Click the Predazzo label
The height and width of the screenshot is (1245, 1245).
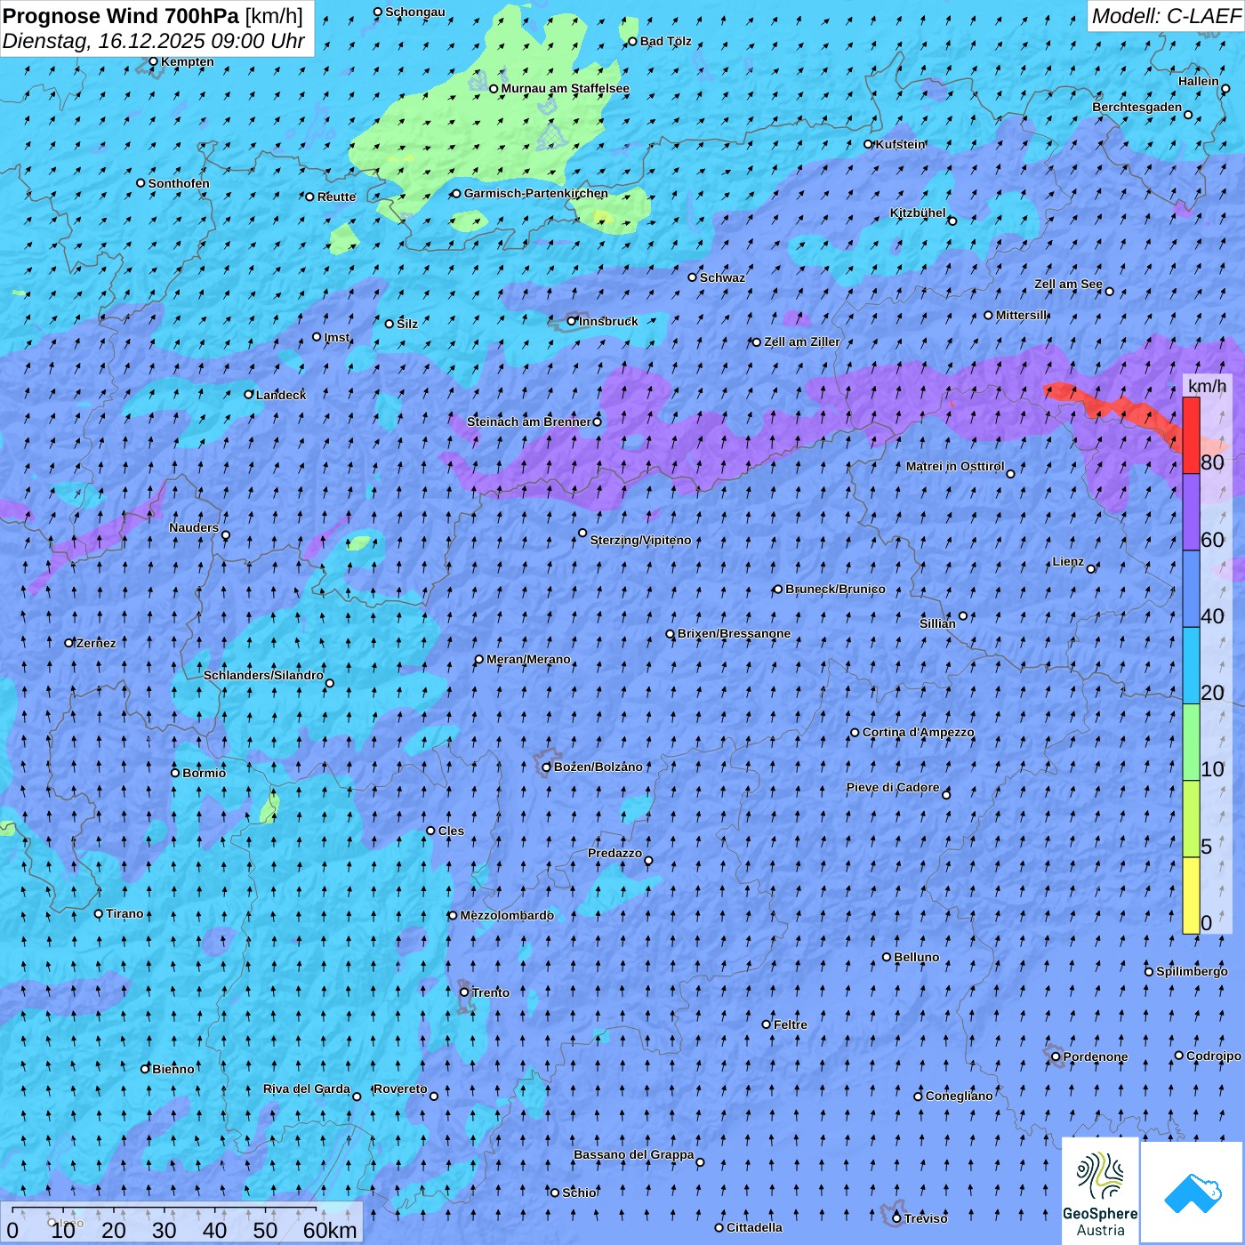pos(614,854)
